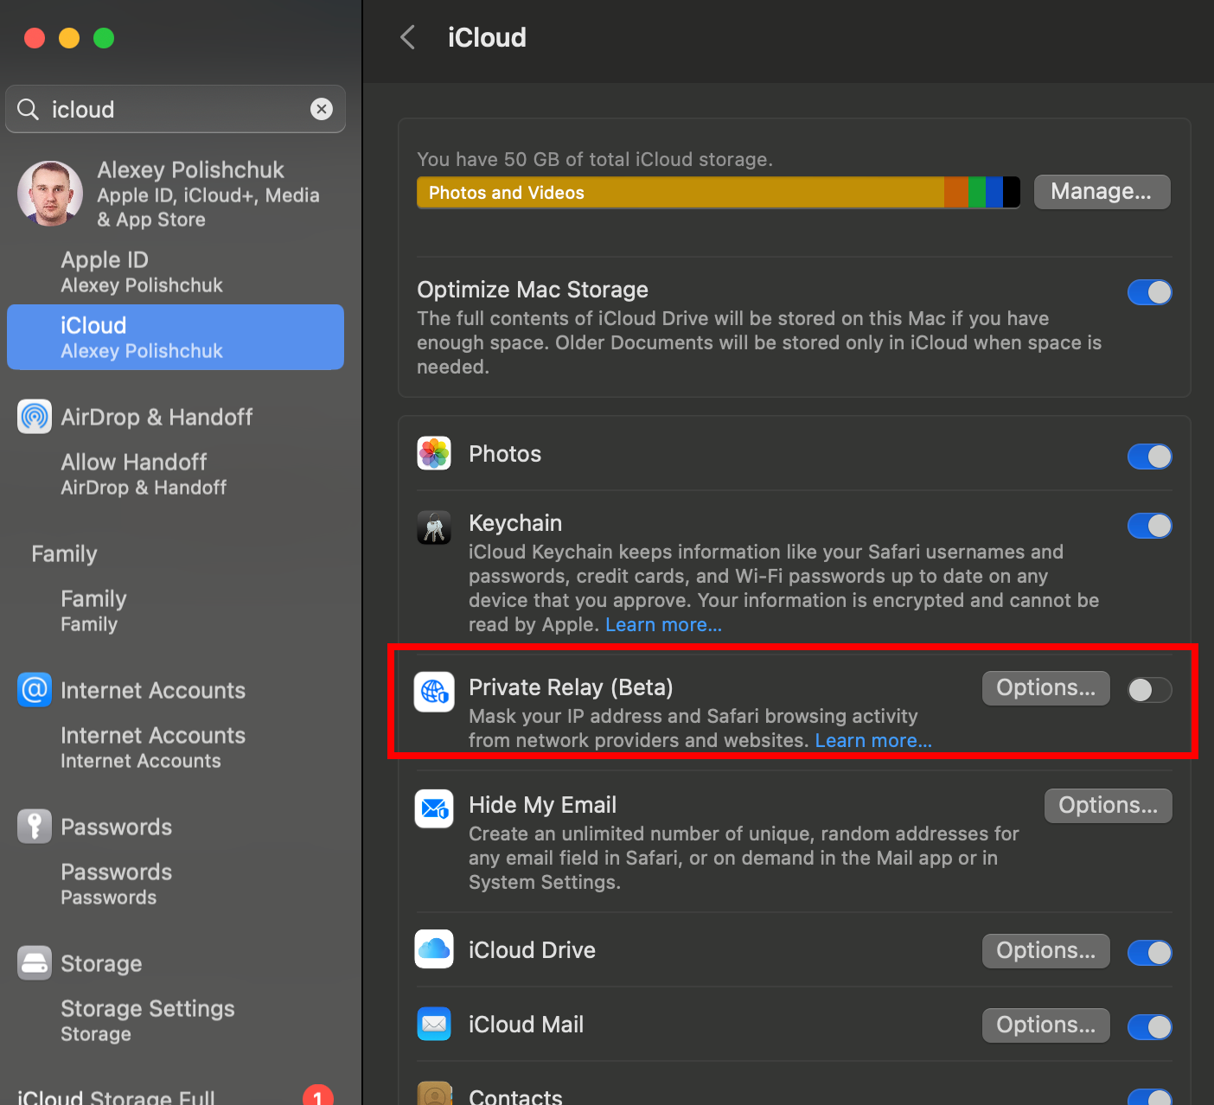Clear the search field with X icon
Image resolution: width=1214 pixels, height=1105 pixels.
point(322,109)
